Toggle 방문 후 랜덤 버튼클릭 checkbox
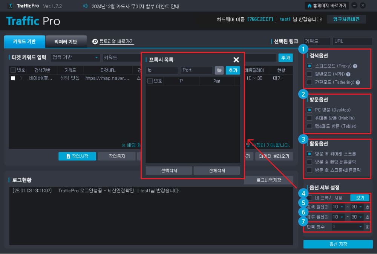This screenshot has height=254, width=377. (x=310, y=162)
